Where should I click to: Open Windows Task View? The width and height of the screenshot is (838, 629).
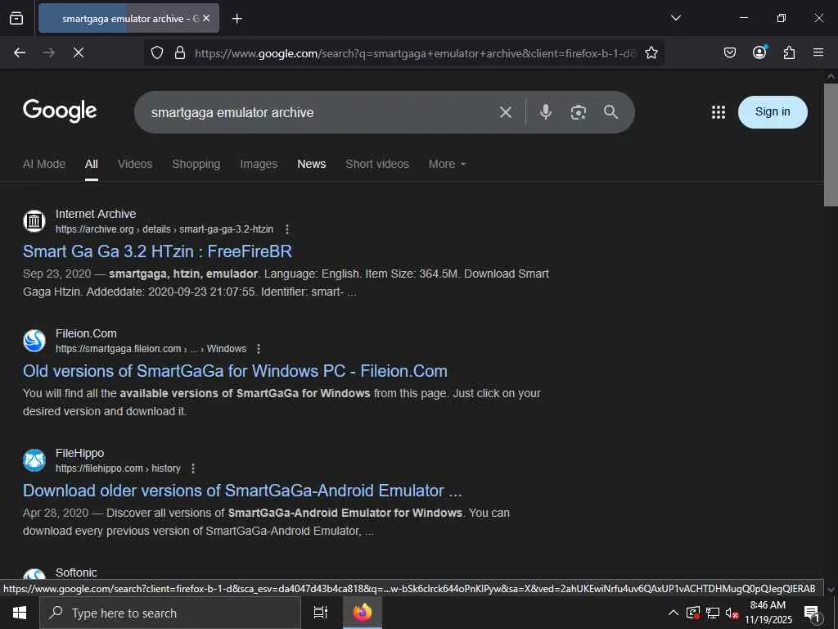321,613
